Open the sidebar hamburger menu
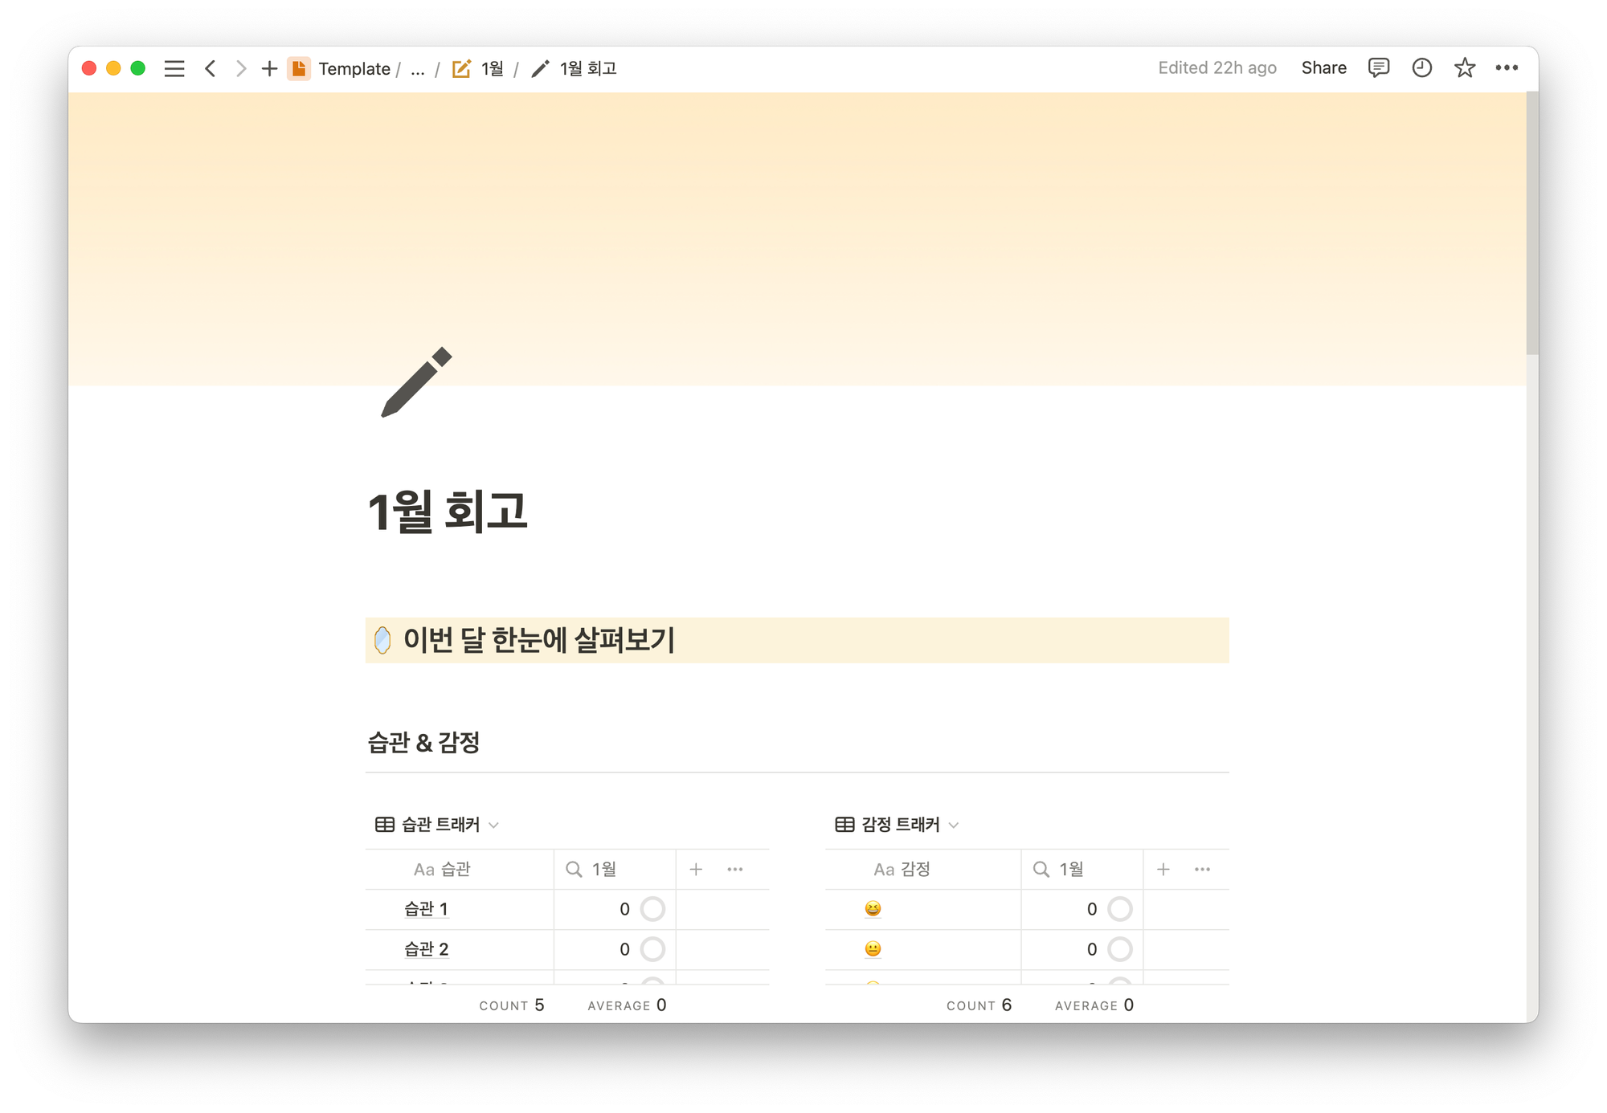Screen dimensions: 1607x1113 click(x=174, y=69)
